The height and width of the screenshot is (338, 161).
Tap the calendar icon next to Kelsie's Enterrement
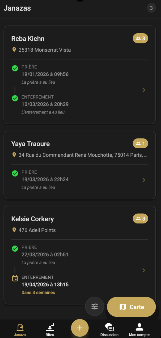[x=15, y=277]
